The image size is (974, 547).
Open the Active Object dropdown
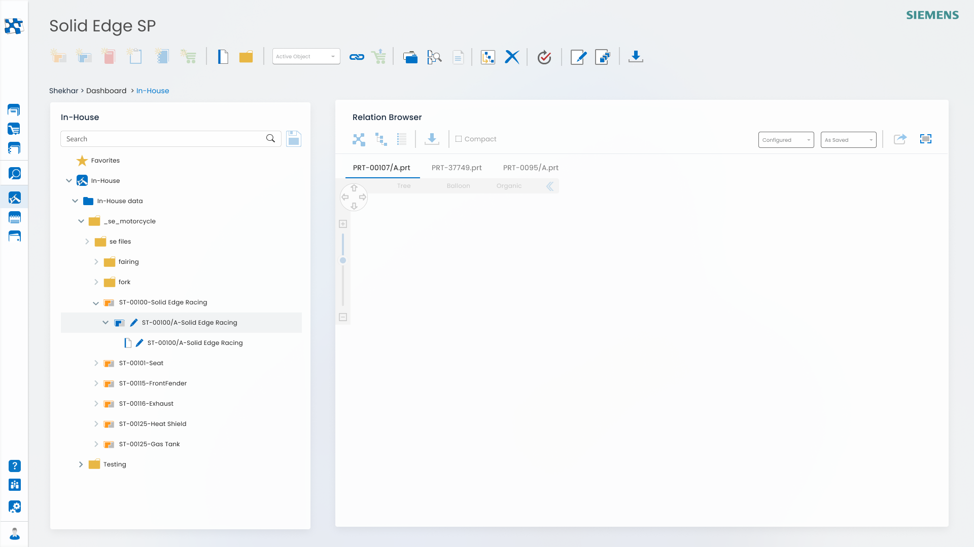[306, 56]
